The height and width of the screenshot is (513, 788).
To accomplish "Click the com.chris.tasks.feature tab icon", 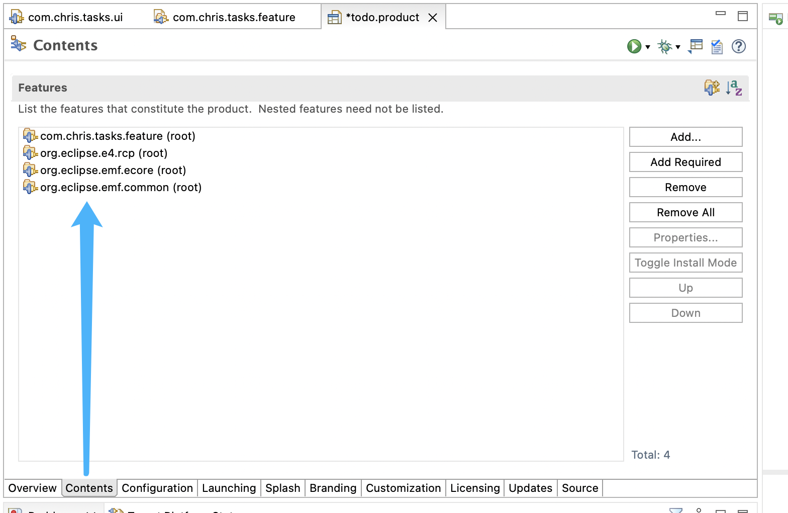I will [161, 17].
